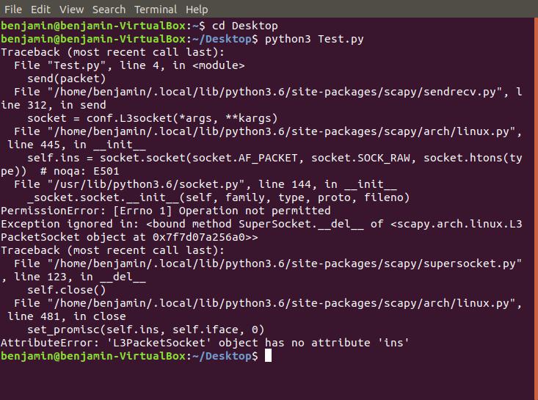The height and width of the screenshot is (400, 538).
Task: Open the Help menu
Action: coord(197,10)
